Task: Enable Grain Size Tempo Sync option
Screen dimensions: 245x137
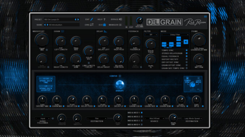Action: tap(186, 68)
